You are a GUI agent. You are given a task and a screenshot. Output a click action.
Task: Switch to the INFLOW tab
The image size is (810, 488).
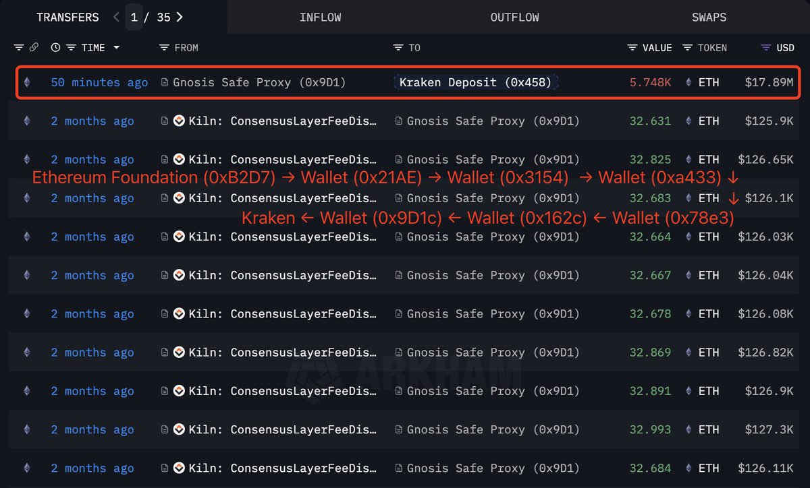(320, 17)
